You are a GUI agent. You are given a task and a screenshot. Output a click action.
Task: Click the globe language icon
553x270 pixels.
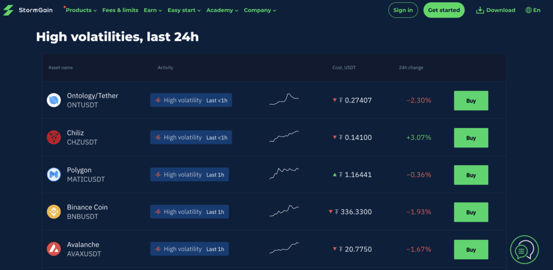point(528,10)
